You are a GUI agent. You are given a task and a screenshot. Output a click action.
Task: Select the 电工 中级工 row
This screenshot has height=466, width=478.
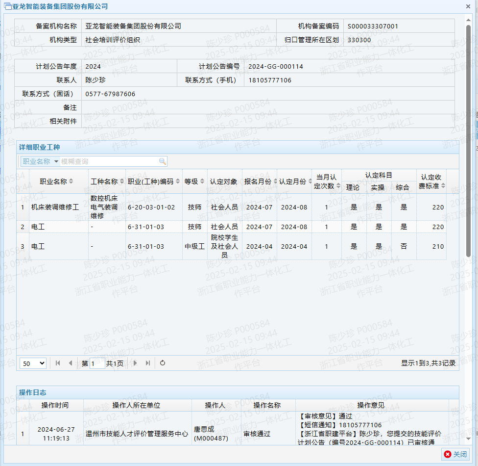click(x=55, y=247)
